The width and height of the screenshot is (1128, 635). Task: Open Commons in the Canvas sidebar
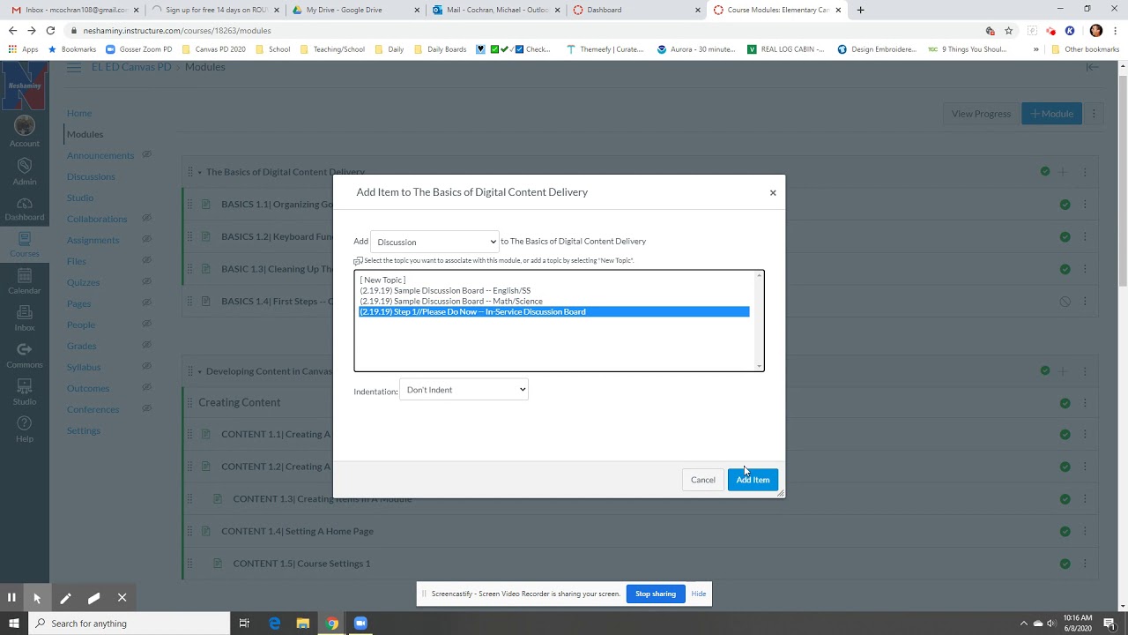click(x=25, y=355)
